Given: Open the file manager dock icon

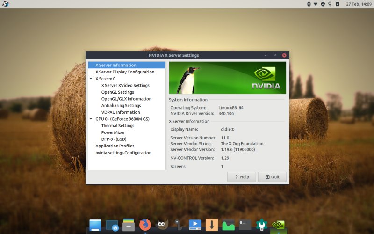Looking at the screenshot, I should coord(129,225).
